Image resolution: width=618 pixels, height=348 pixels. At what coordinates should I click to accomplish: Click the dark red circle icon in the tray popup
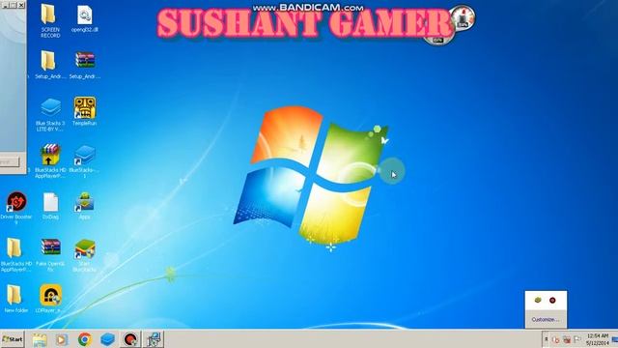[552, 301]
